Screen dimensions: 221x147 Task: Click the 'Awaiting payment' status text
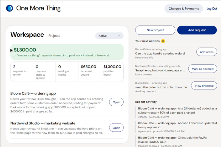[146, 91]
